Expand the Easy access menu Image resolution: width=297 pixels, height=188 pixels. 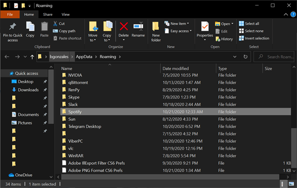point(178,31)
